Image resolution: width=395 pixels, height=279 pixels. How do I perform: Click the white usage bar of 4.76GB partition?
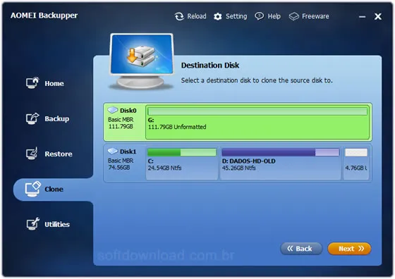click(x=356, y=152)
